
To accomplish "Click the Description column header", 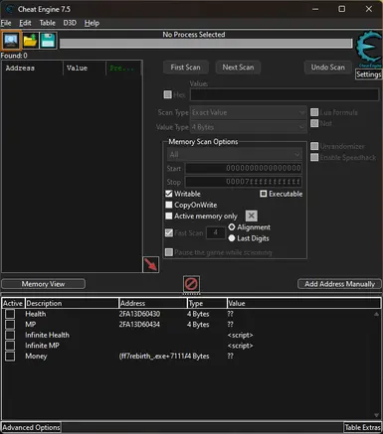I will click(72, 303).
